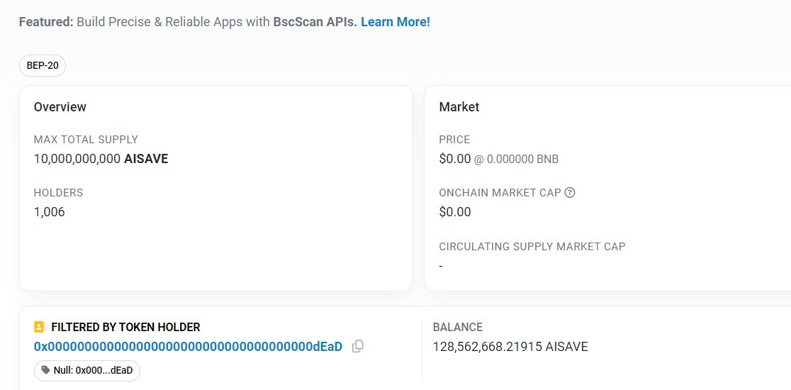
Task: Click the Overview card heading
Action: tap(60, 107)
